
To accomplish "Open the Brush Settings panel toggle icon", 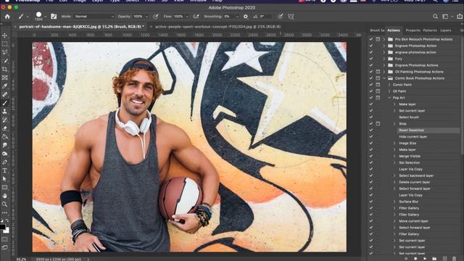I will [x=54, y=17].
